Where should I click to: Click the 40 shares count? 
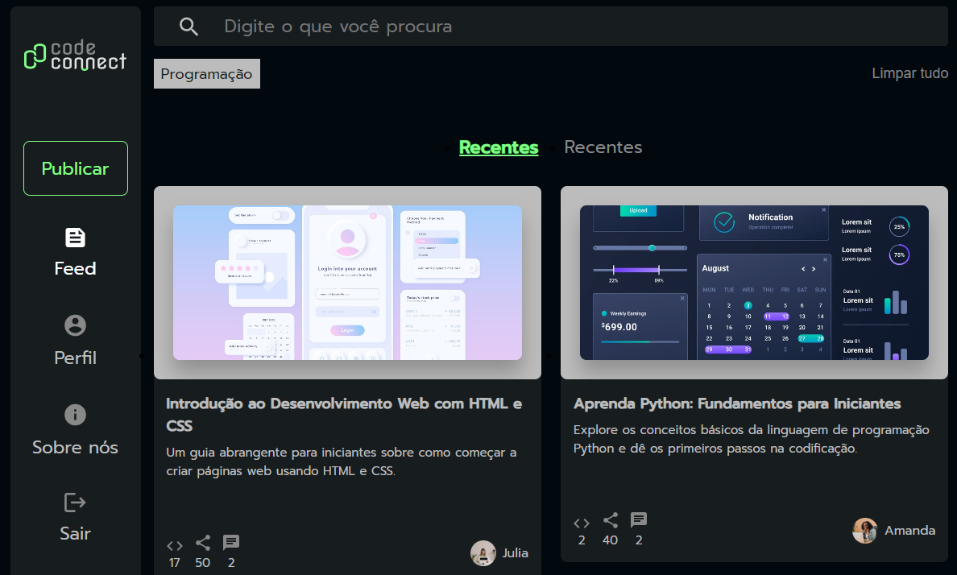tap(610, 540)
